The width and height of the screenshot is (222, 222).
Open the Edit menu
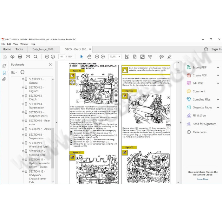tap(9, 44)
